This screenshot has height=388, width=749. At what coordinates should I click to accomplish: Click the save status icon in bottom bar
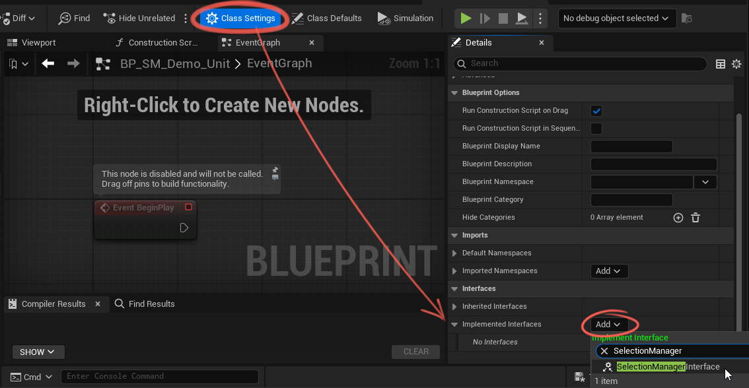[579, 377]
